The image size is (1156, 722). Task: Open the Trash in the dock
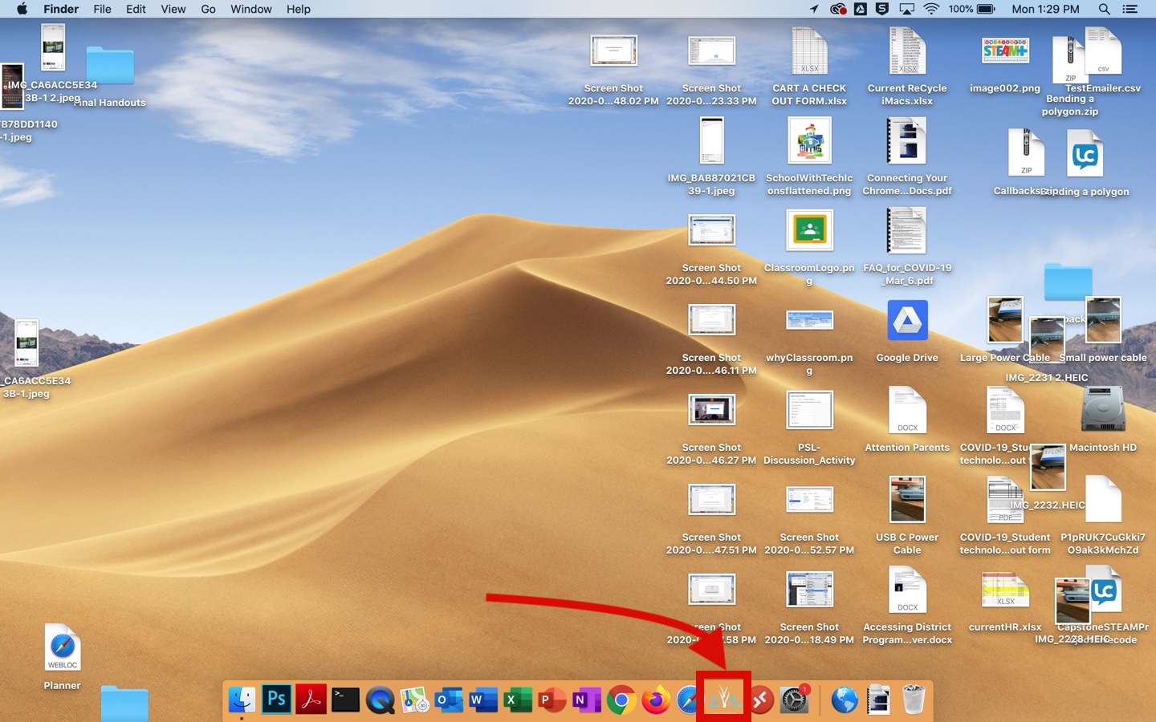[x=914, y=700]
